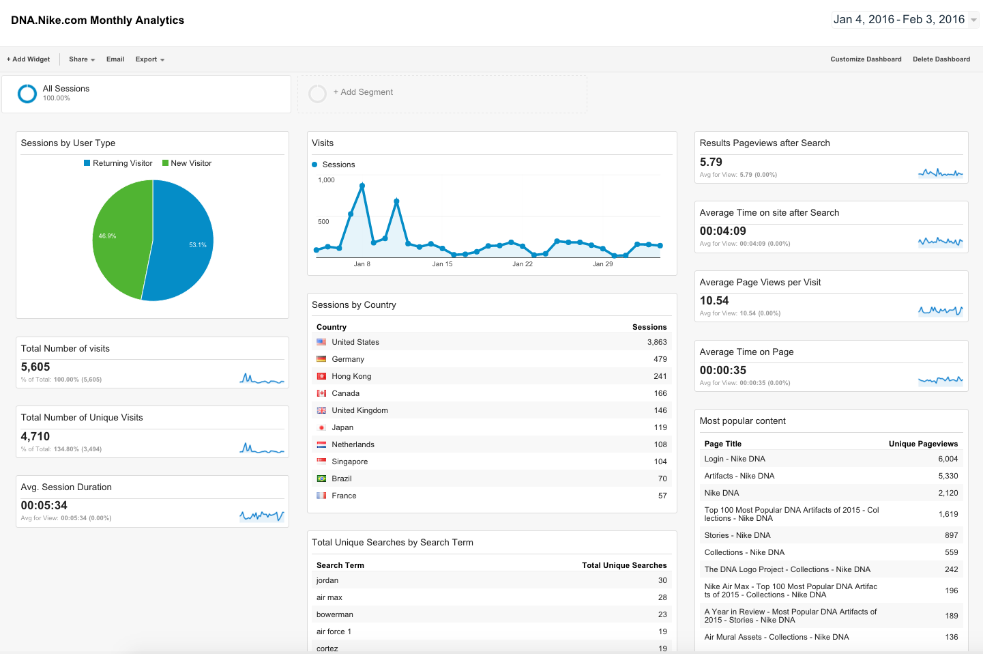Click Total Unique Searches by Search Term title

[x=392, y=543]
